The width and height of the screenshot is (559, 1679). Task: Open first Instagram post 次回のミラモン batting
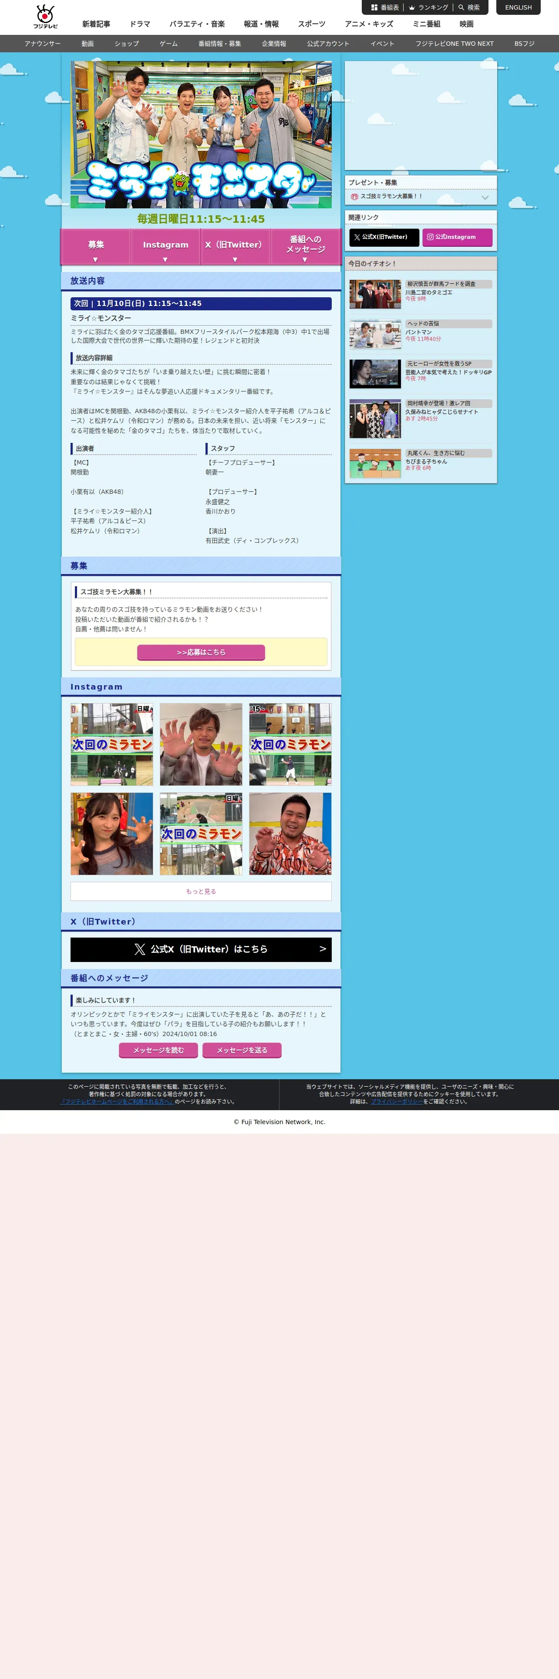click(112, 744)
